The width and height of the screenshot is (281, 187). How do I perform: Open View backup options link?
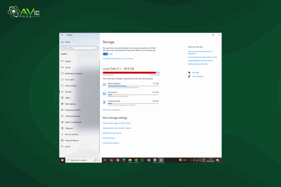pos(111,143)
